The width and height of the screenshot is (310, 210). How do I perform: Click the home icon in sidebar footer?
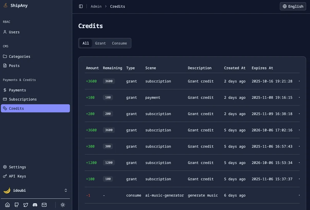[x=7, y=205]
